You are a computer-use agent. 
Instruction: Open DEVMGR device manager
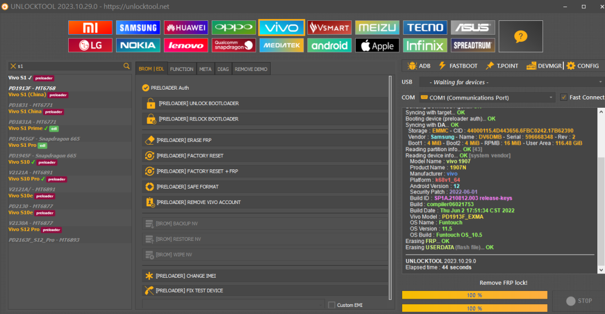(544, 66)
